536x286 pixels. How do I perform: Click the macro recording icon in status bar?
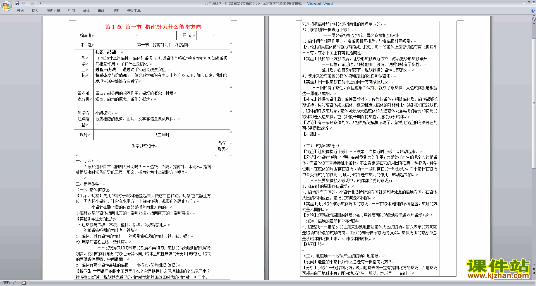[x=24, y=283]
